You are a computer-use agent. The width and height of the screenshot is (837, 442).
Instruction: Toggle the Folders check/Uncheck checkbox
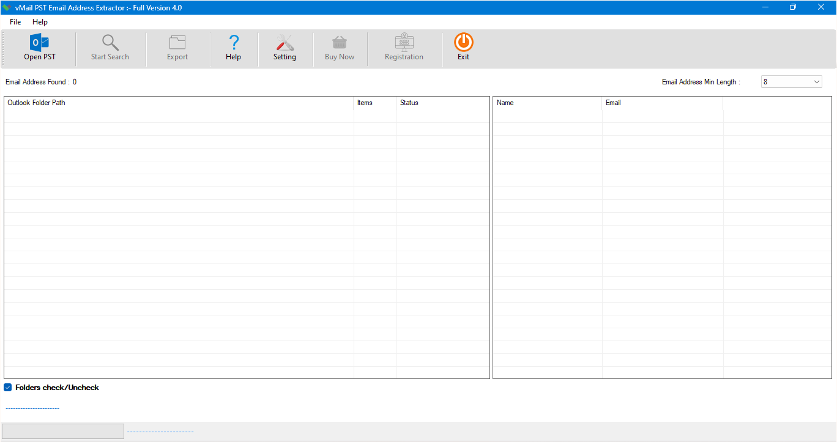tap(8, 388)
